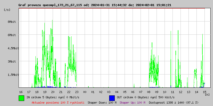Click hour 09 on the time axis
This screenshot has width=213, height=106.
[x=157, y=92]
